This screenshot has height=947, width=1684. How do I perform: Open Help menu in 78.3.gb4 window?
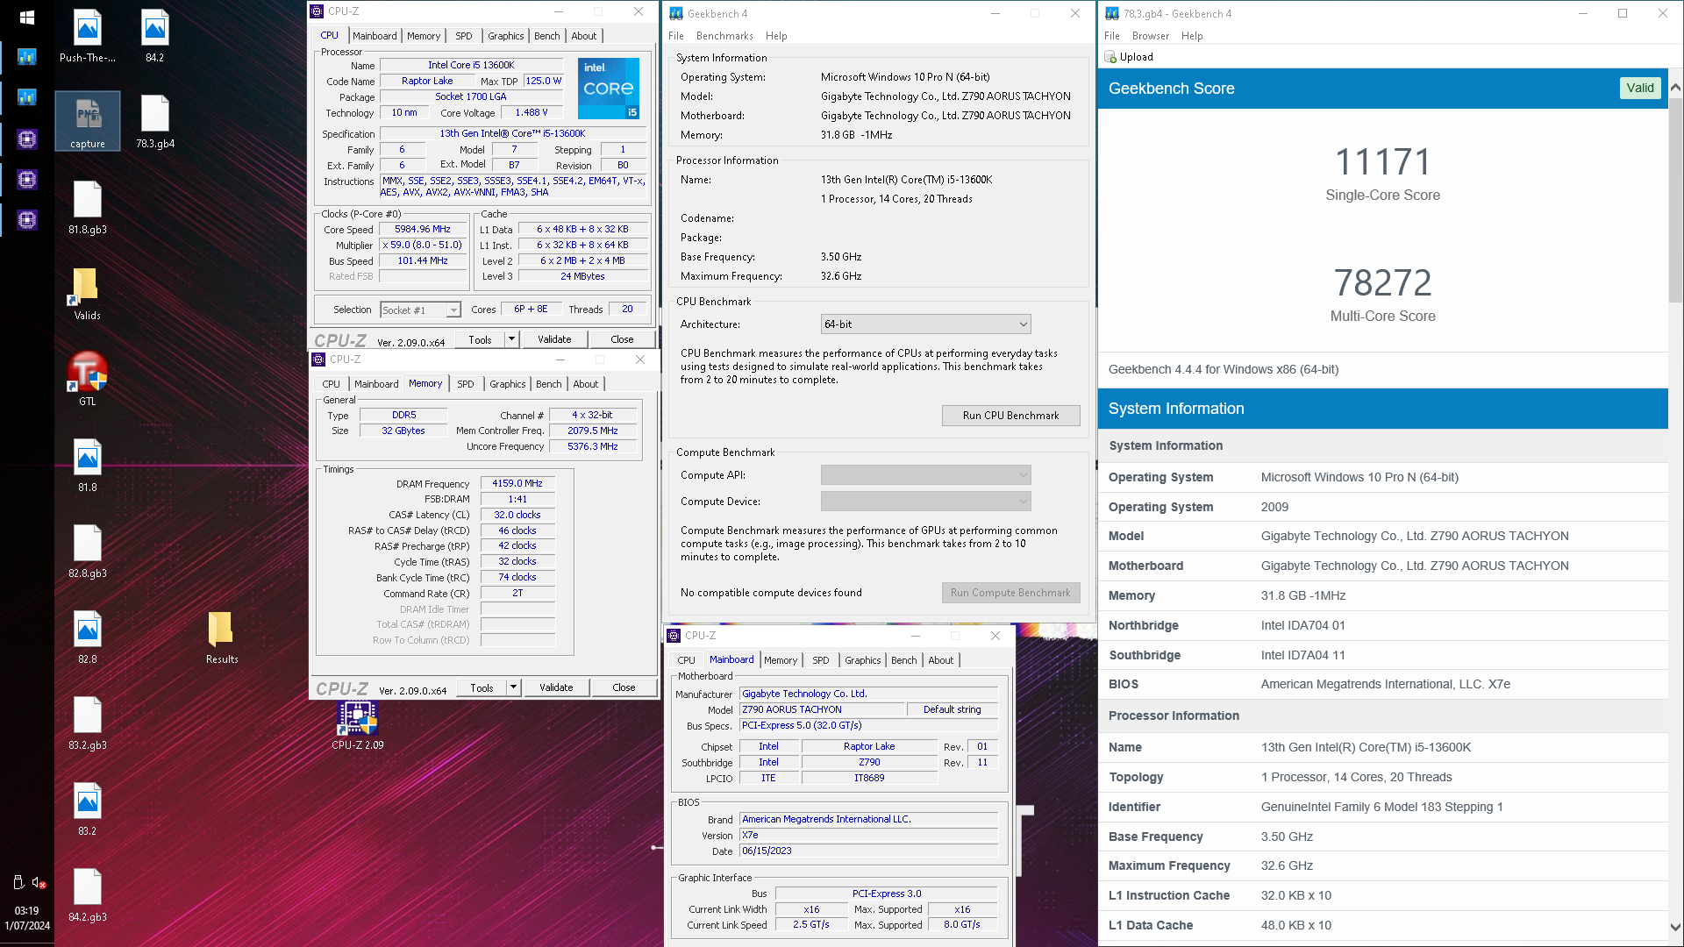pos(1192,36)
